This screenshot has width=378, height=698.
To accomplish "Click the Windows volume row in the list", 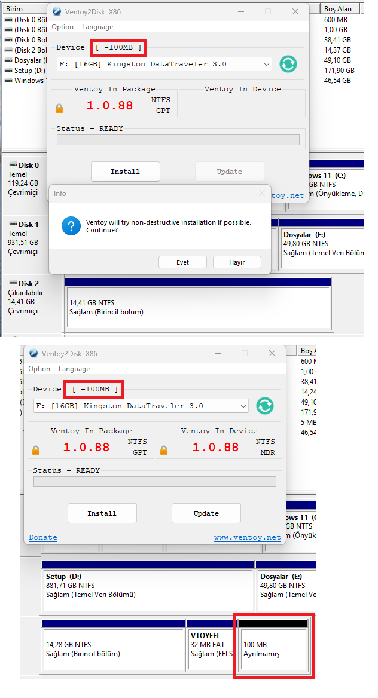I will (25, 81).
